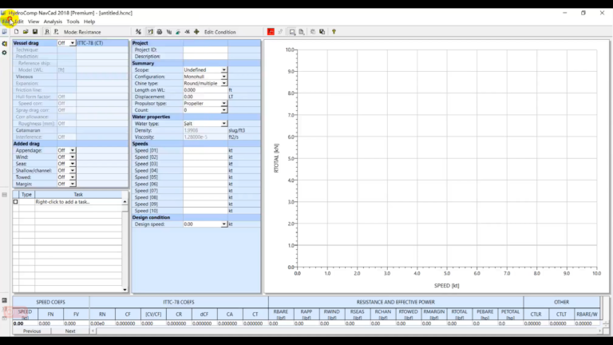Click the Type column header
This screenshot has height=345, width=613.
[x=26, y=194]
